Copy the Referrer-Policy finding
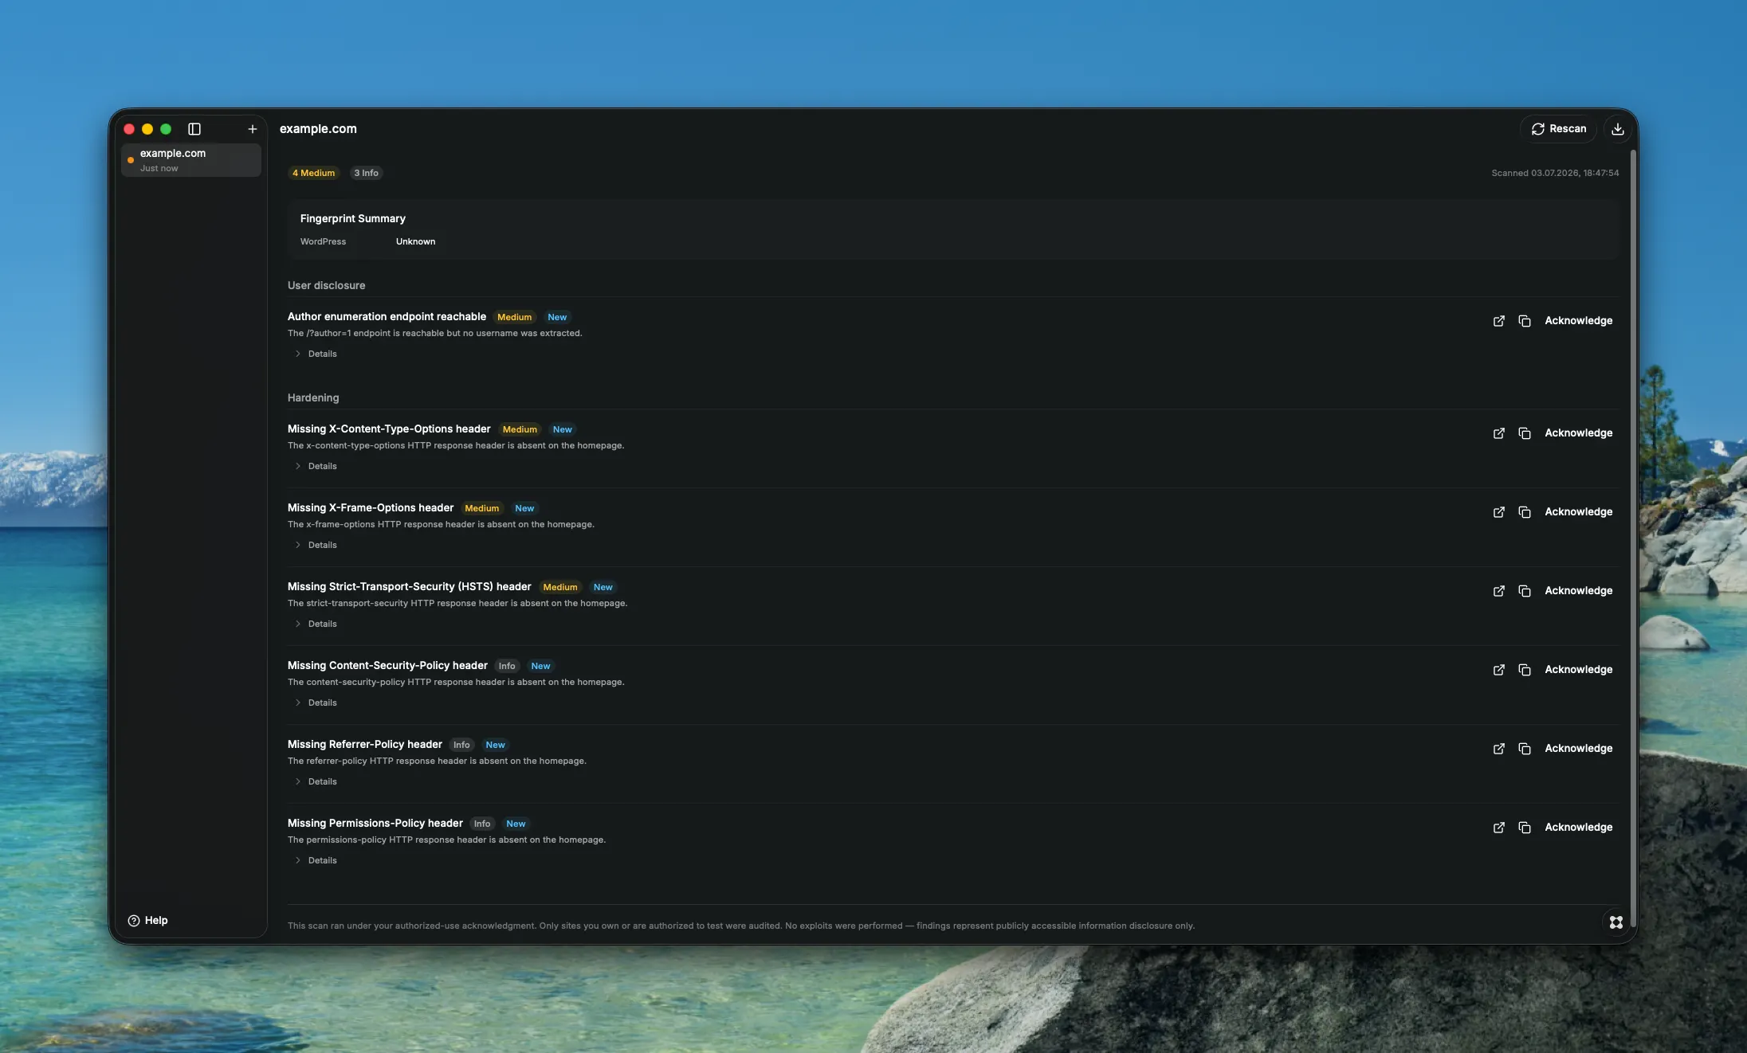 point(1525,749)
